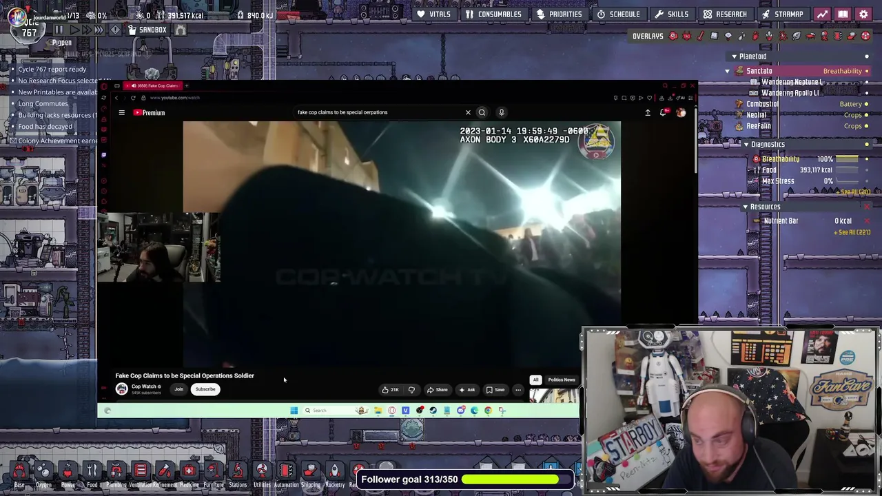
Task: Open the Consumables screen
Action: (493, 14)
